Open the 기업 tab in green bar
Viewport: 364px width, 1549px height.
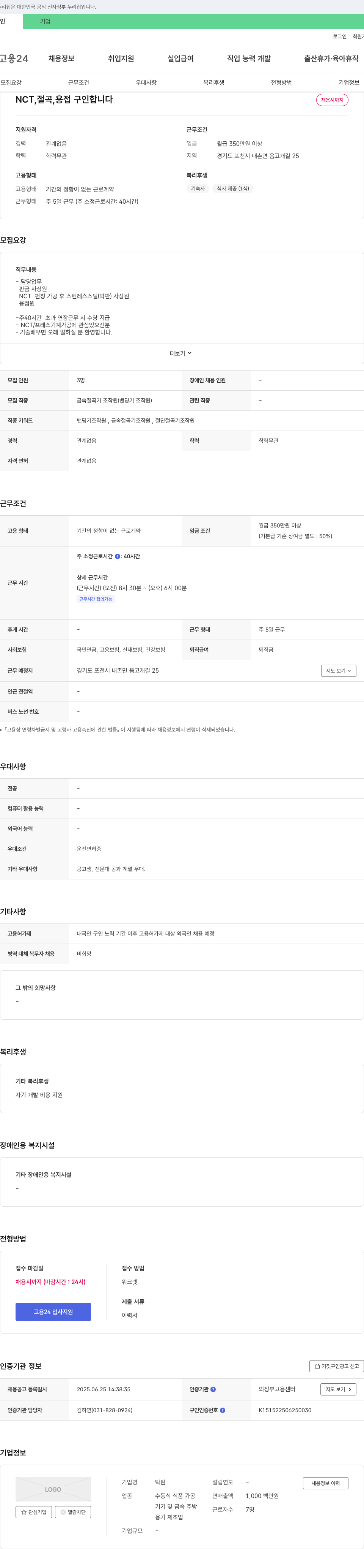click(45, 22)
